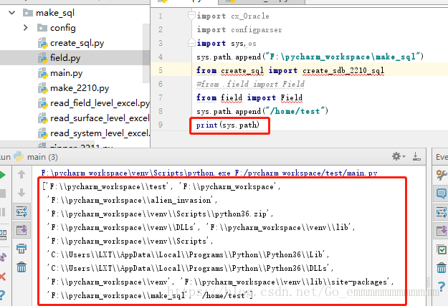Click 'print(sys.path)' statement on line 9
448x306 pixels.
[228, 125]
